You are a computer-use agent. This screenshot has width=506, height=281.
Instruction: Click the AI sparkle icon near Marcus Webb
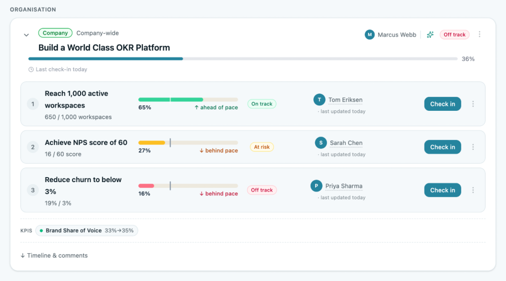[x=430, y=35]
